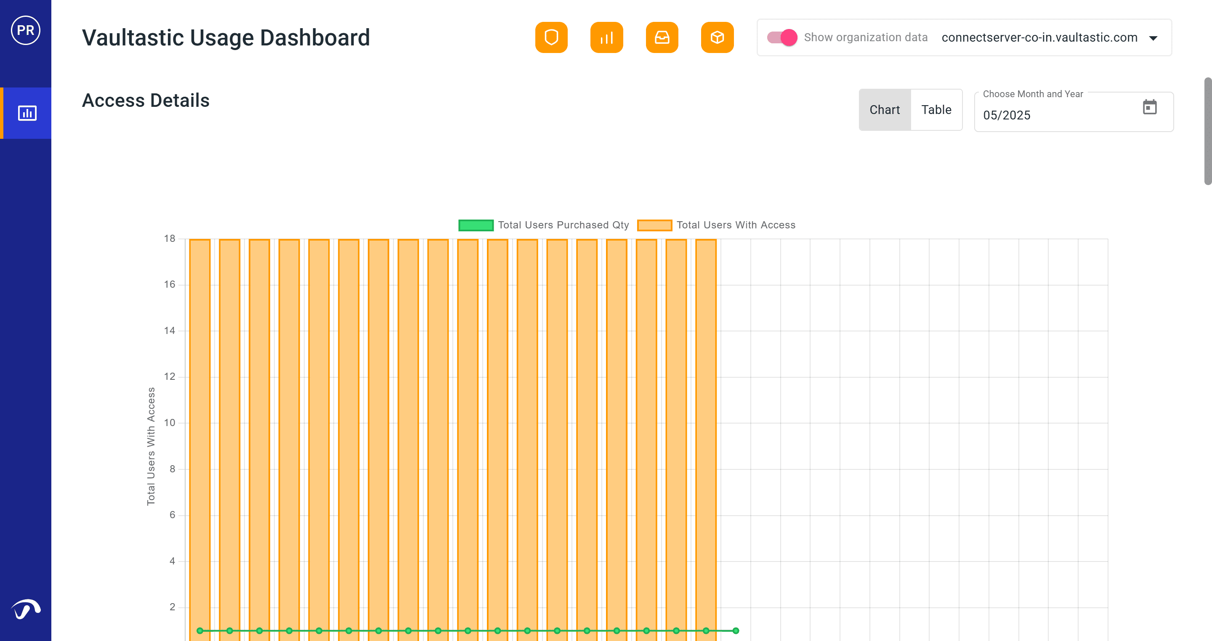The height and width of the screenshot is (641, 1212).
Task: Click the PR profile avatar
Action: click(25, 30)
